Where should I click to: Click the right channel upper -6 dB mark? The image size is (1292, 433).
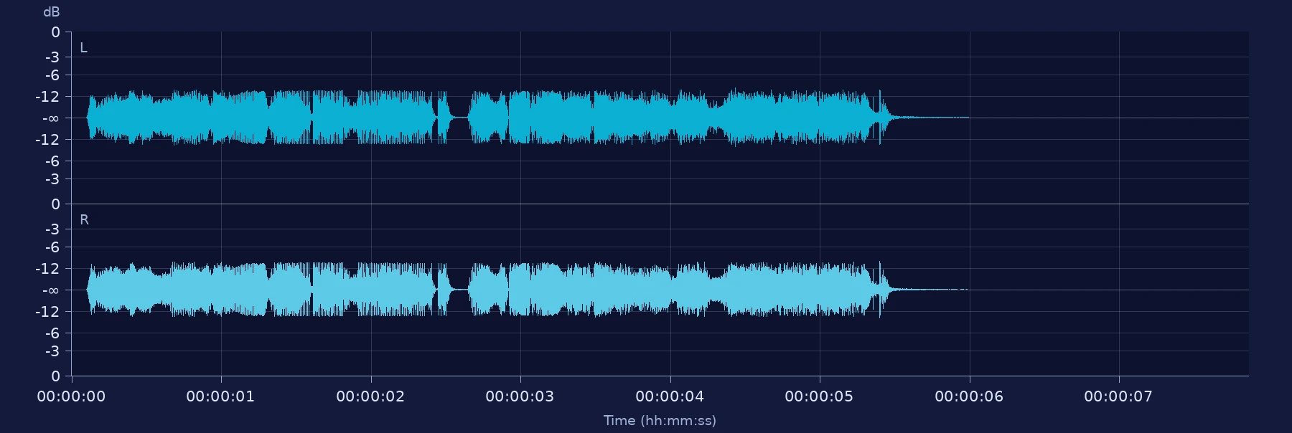(52, 247)
